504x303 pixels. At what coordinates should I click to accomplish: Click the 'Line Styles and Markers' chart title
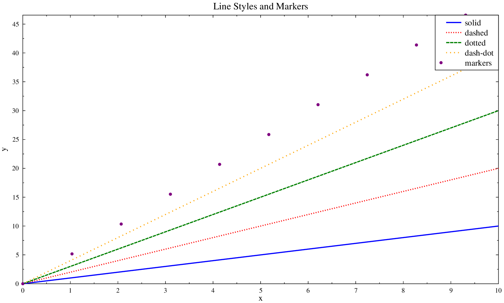pyautogui.click(x=260, y=6)
